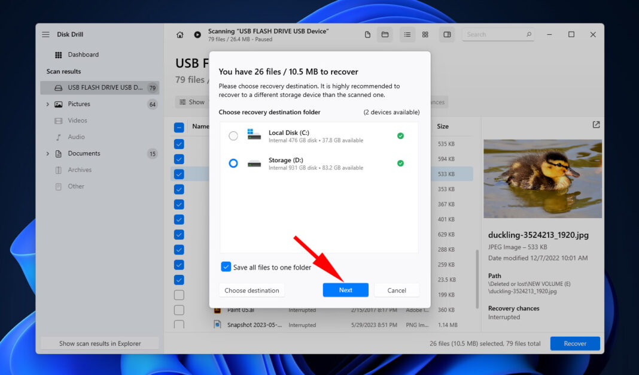Select the Storage (D:) radio button
Screen dimensions: 639x375
point(233,163)
